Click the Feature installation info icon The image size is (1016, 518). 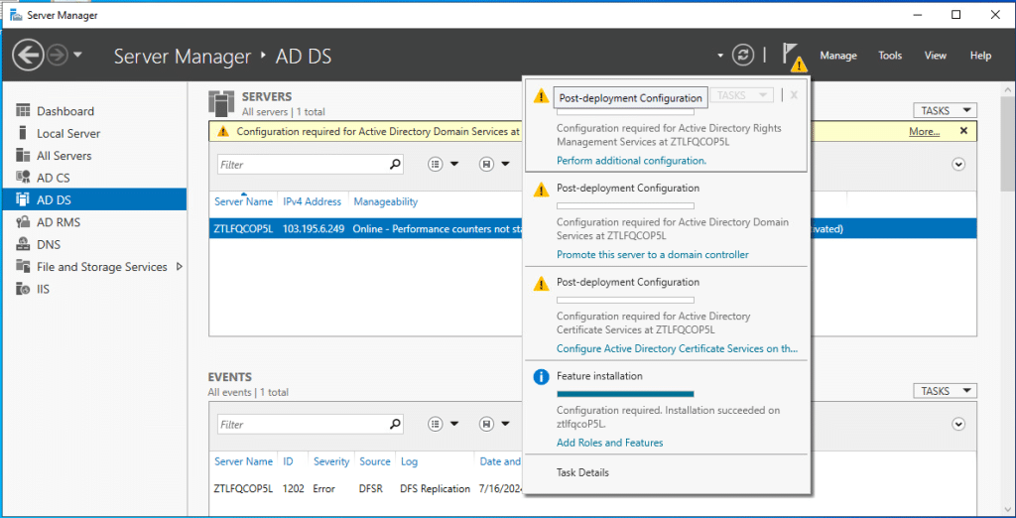point(541,377)
